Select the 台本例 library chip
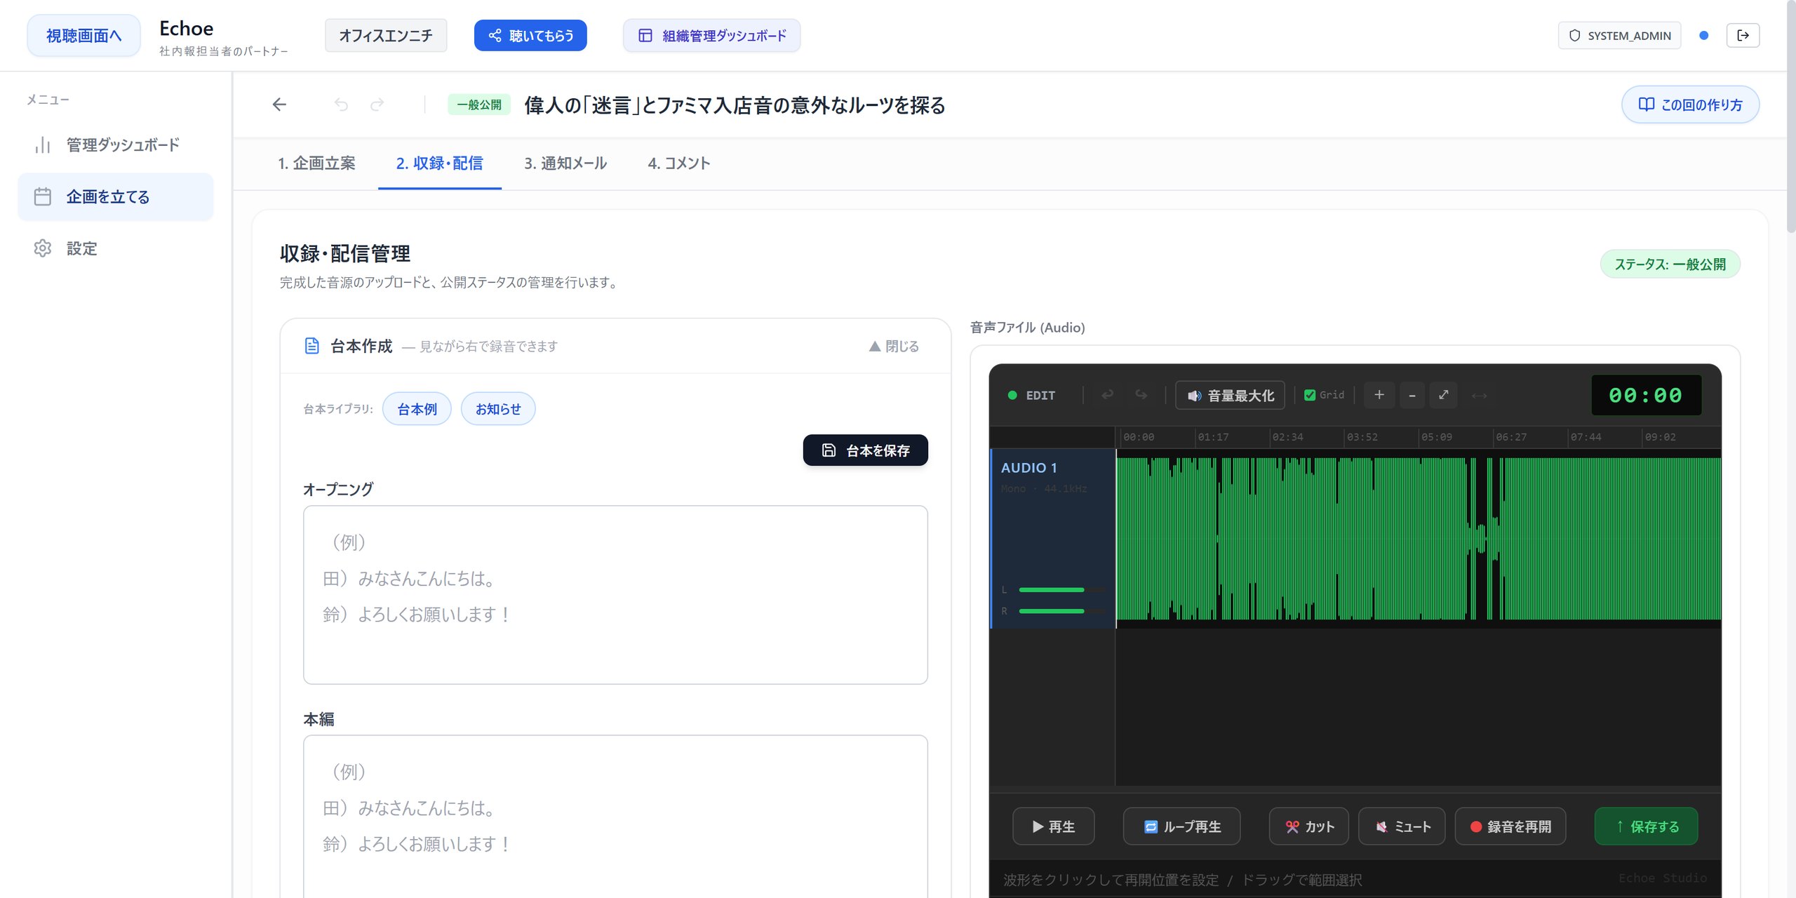1796x898 pixels. (x=417, y=408)
